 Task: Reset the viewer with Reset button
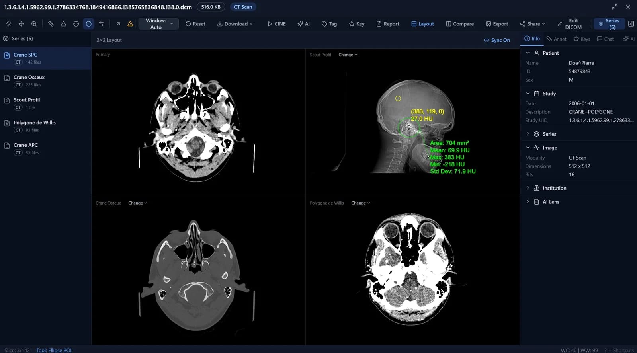pyautogui.click(x=195, y=24)
